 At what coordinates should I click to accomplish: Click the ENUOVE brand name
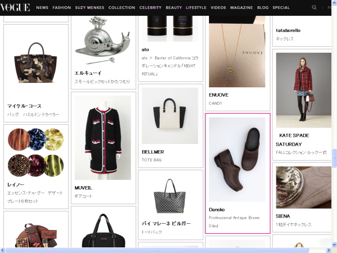point(218,95)
